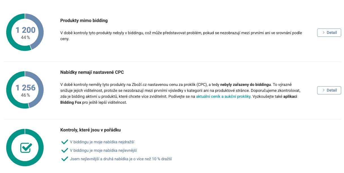
Task: Select 'Jsem nejlevnější a druhá nabídka' item
Action: click(x=121, y=159)
